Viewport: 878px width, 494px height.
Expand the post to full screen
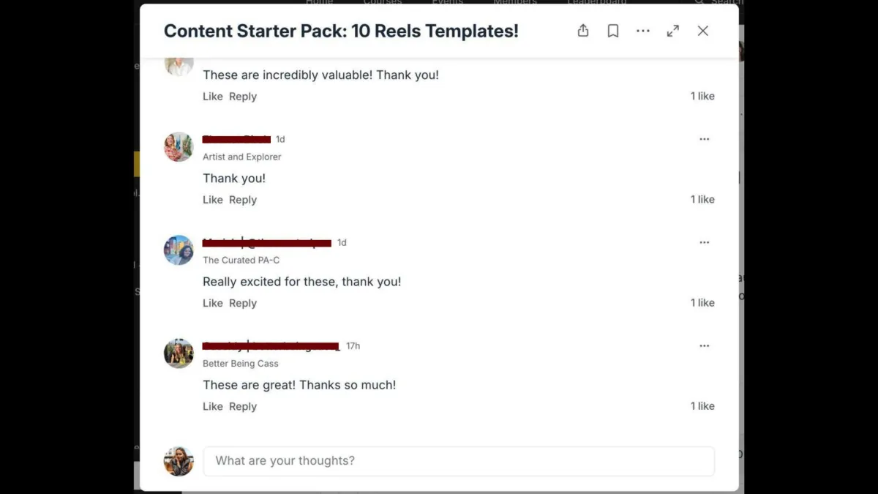point(673,31)
